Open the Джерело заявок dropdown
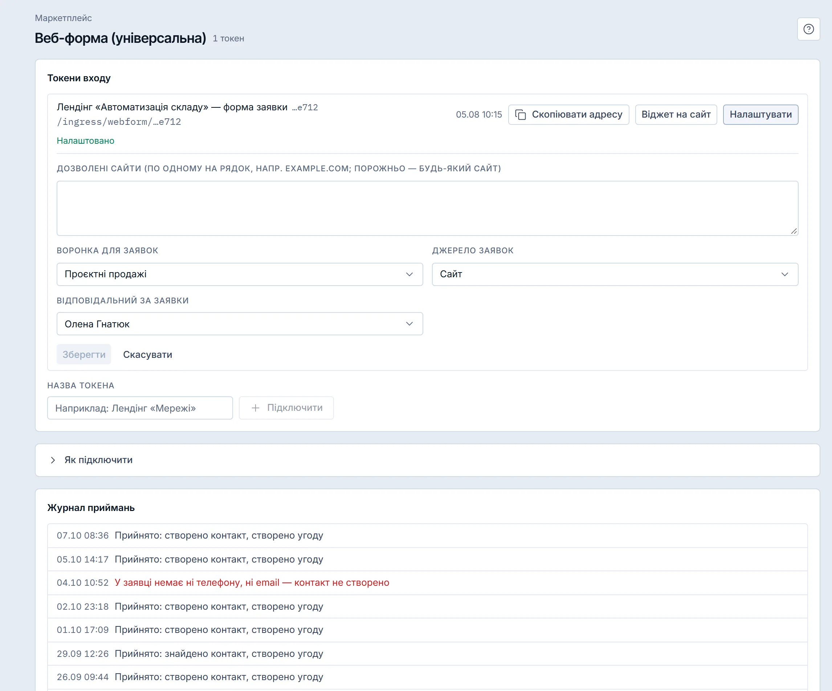 point(615,274)
